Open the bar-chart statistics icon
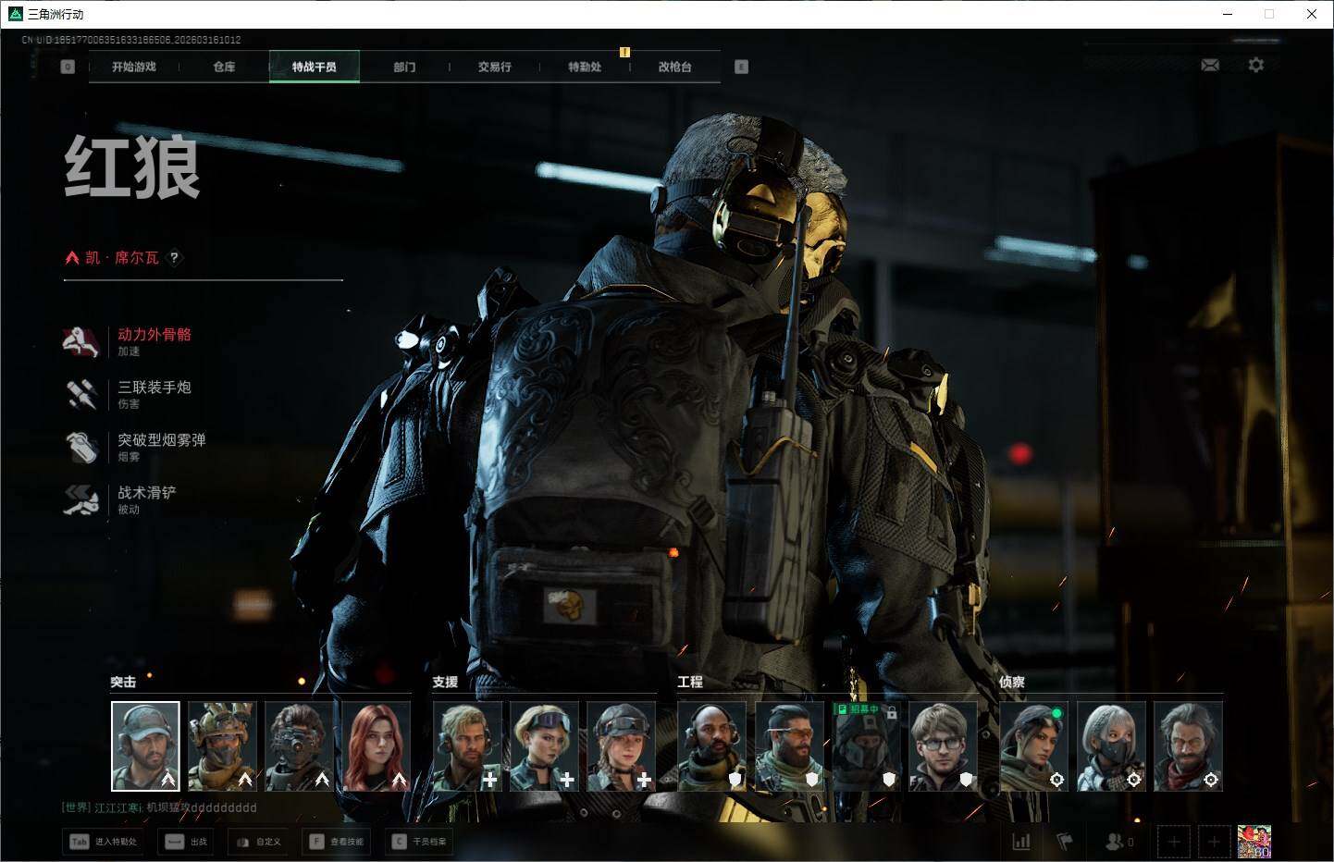This screenshot has width=1334, height=862. (x=1021, y=842)
